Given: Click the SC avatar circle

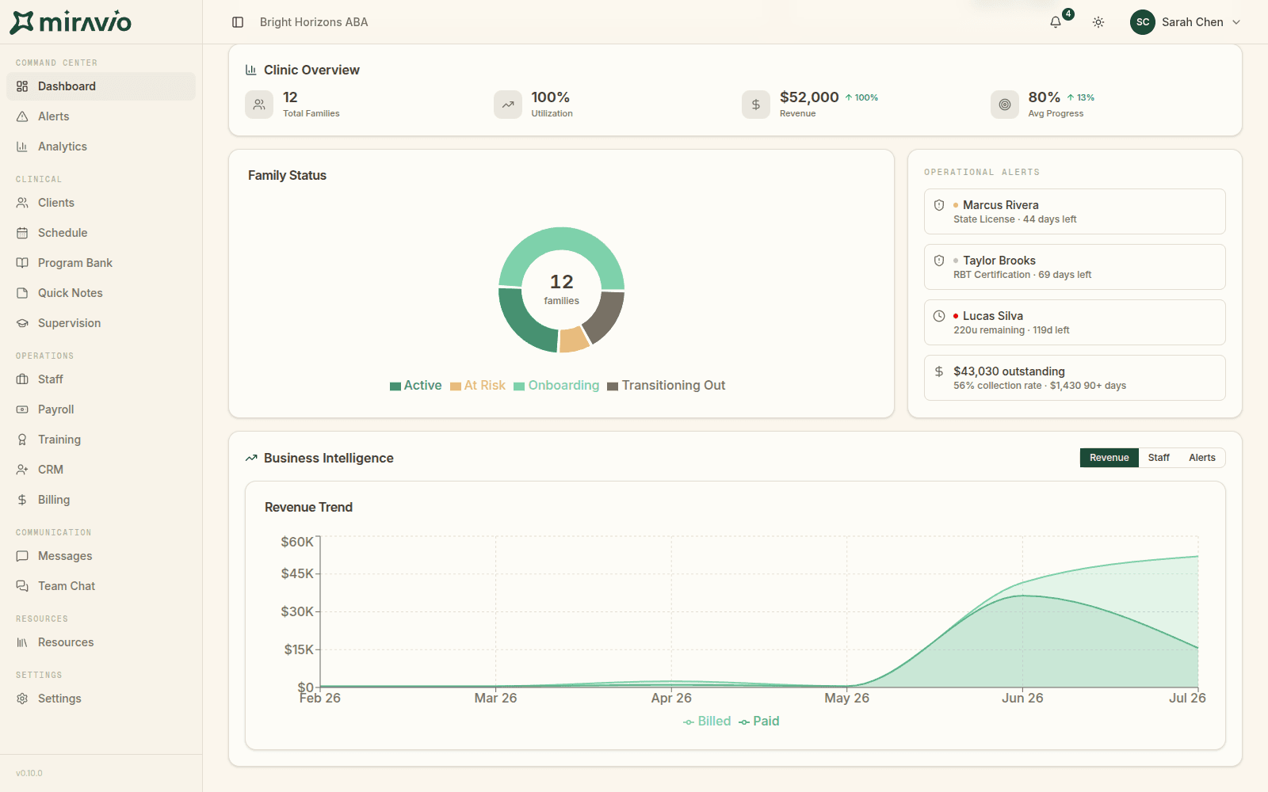Looking at the screenshot, I should click(1143, 22).
